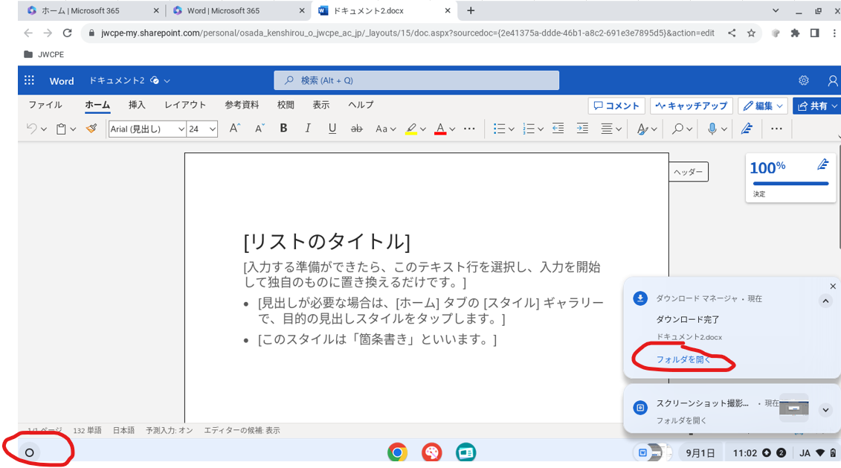Screen dimensions: 841x468
Task: Decrease the paragraph indent
Action: coord(558,128)
